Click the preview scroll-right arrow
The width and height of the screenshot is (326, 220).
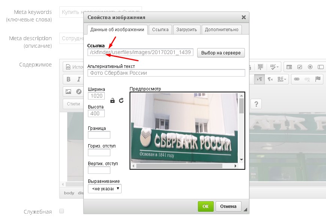point(235,166)
